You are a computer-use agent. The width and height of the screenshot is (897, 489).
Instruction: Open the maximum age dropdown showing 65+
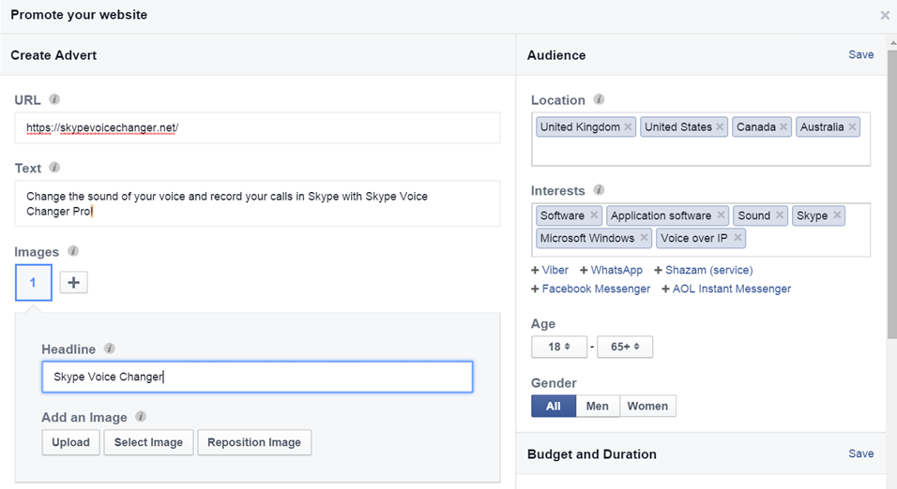coord(625,347)
